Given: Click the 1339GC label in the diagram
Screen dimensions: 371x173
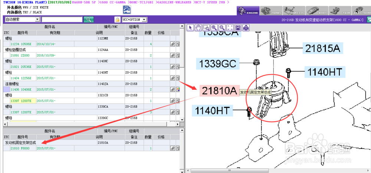Looking at the screenshot, I should [x=217, y=63].
